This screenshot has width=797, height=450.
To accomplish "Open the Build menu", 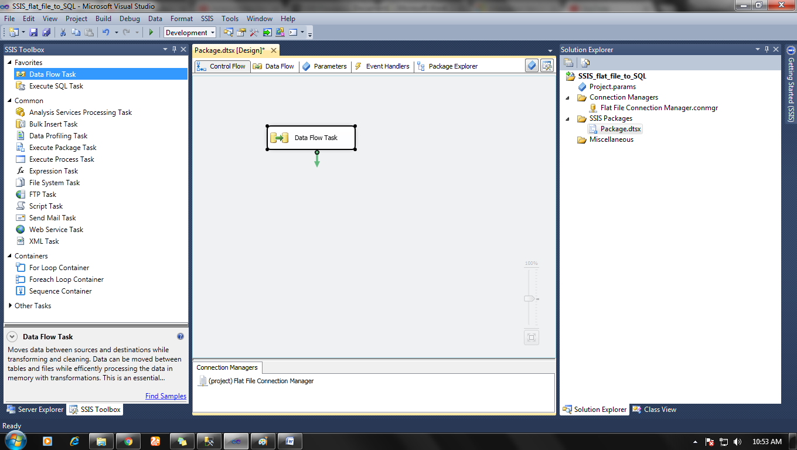I will (x=103, y=19).
